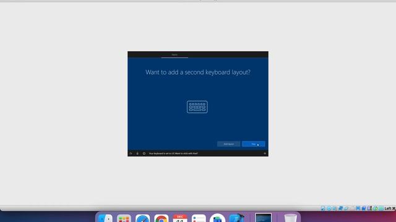Click the minimized VM window thumbnail in Dock
The width and height of the screenshot is (396, 222).
tap(263, 218)
